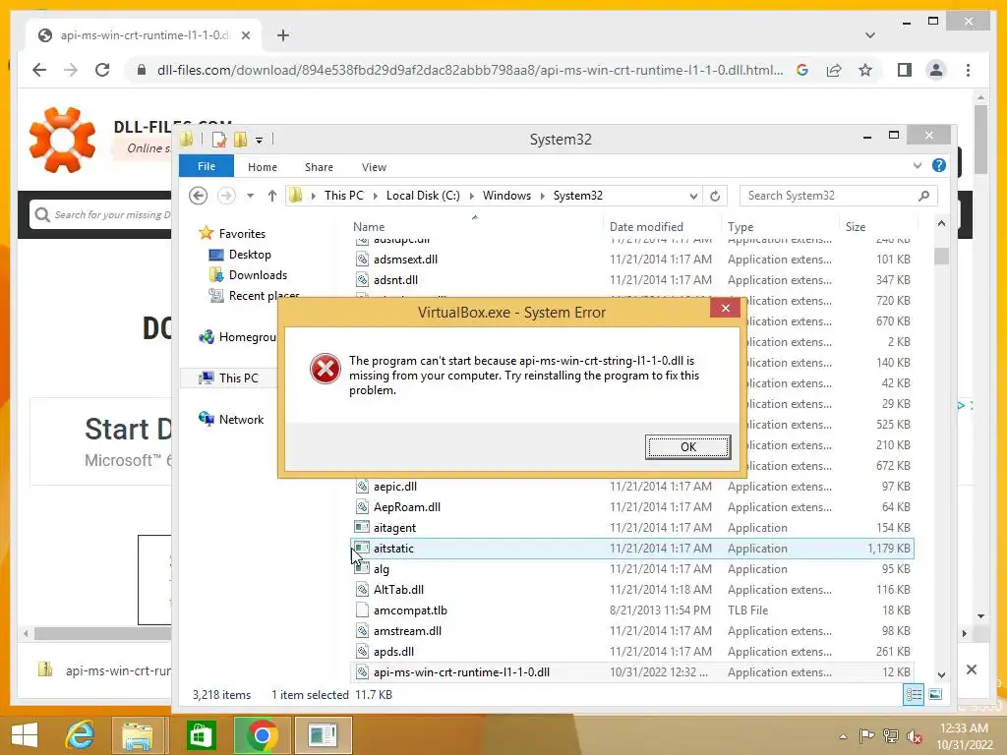Select Local Disk (C:) in the breadcrumb

tap(423, 196)
